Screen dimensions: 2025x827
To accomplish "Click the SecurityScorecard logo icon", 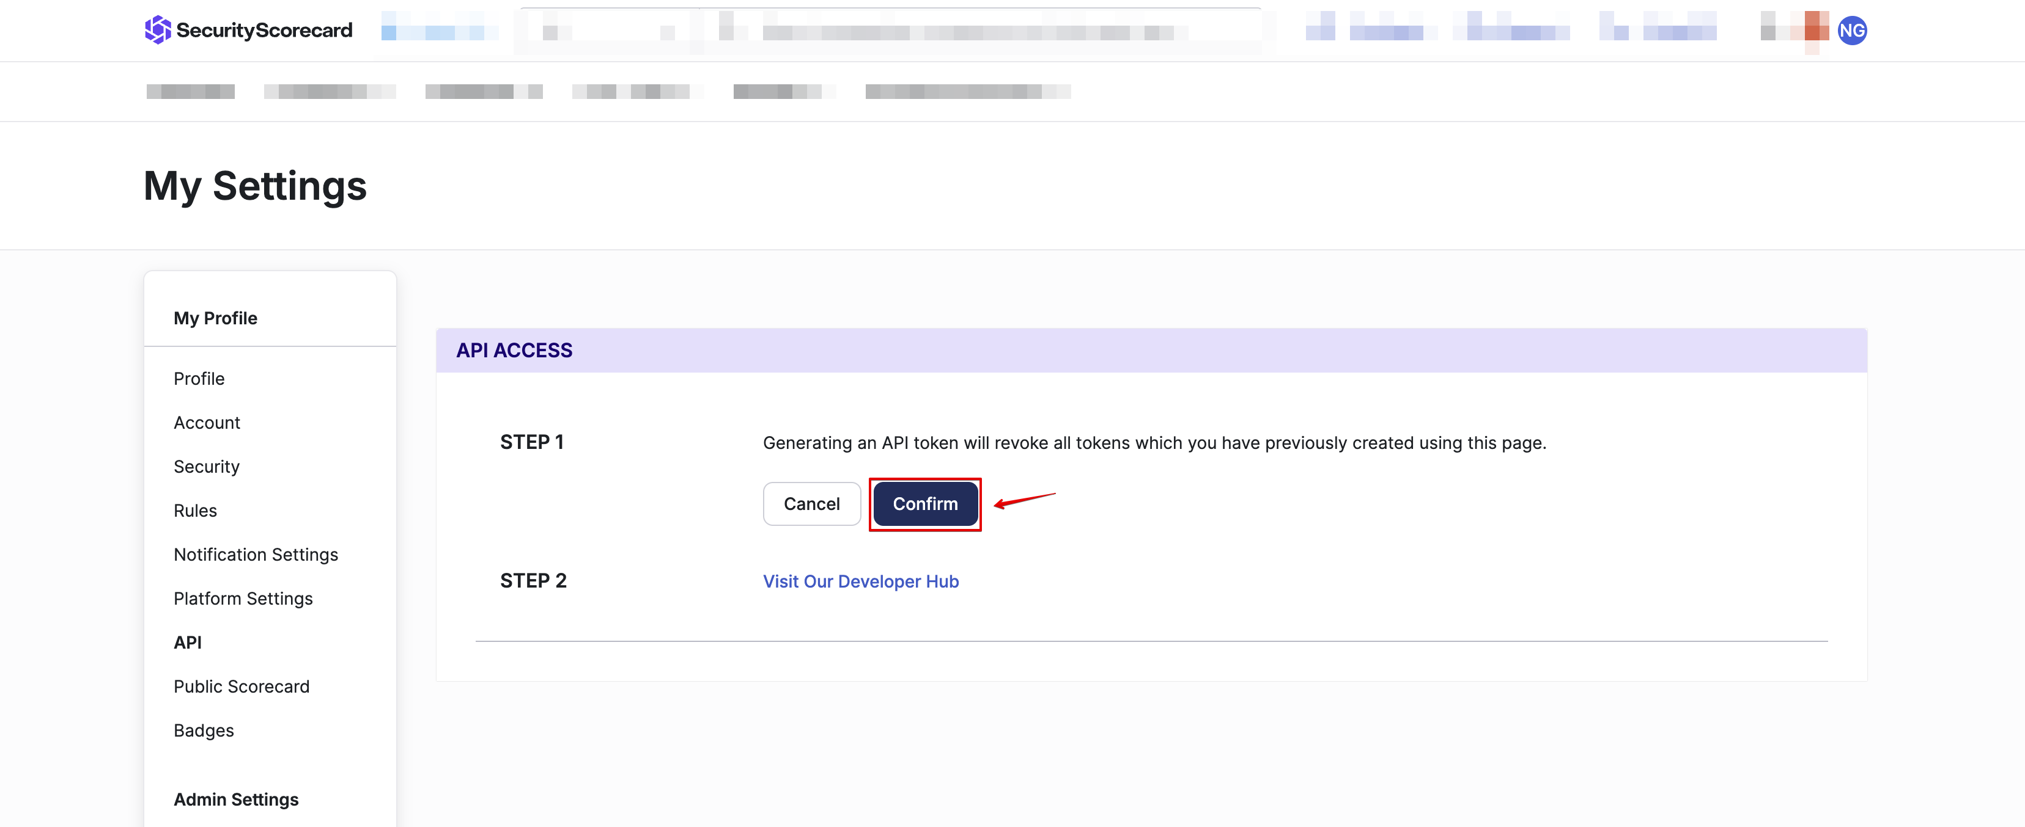I will pyautogui.click(x=153, y=28).
